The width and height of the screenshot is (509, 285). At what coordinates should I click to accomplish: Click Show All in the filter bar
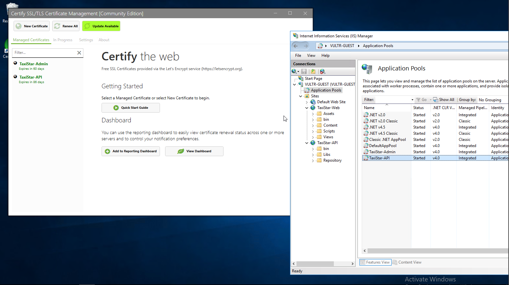click(444, 100)
